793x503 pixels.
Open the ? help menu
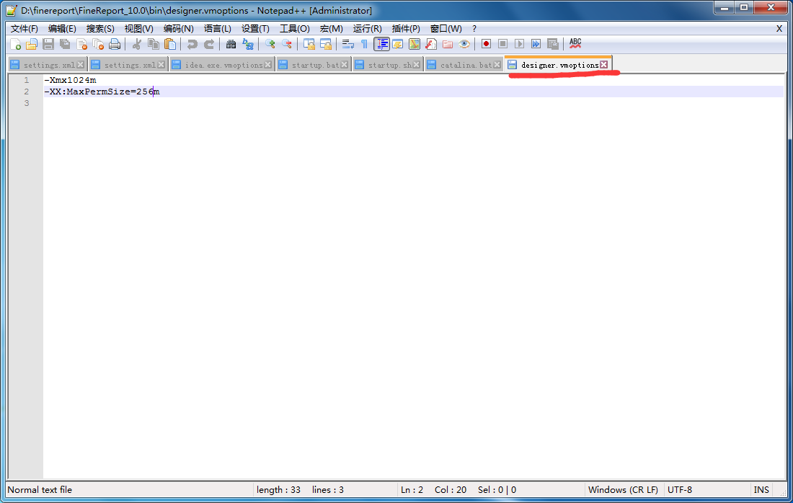coord(474,29)
